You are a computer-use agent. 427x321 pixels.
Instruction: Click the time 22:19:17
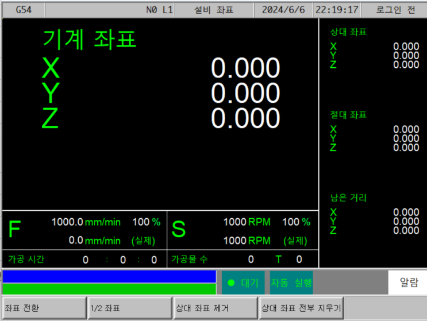coord(337,10)
